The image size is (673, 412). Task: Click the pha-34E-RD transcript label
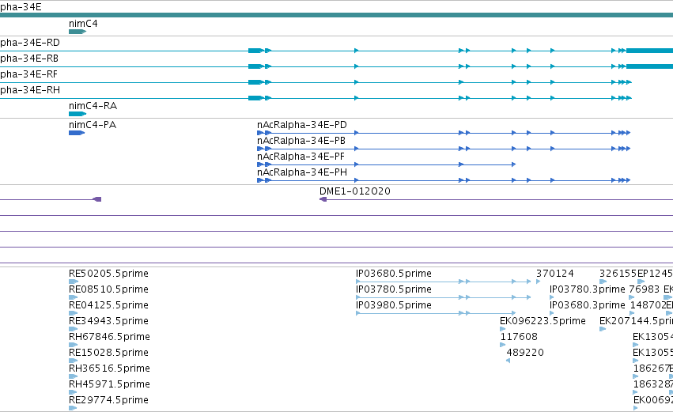pyautogui.click(x=29, y=43)
